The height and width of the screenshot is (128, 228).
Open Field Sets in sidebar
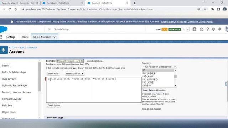tap(7, 106)
